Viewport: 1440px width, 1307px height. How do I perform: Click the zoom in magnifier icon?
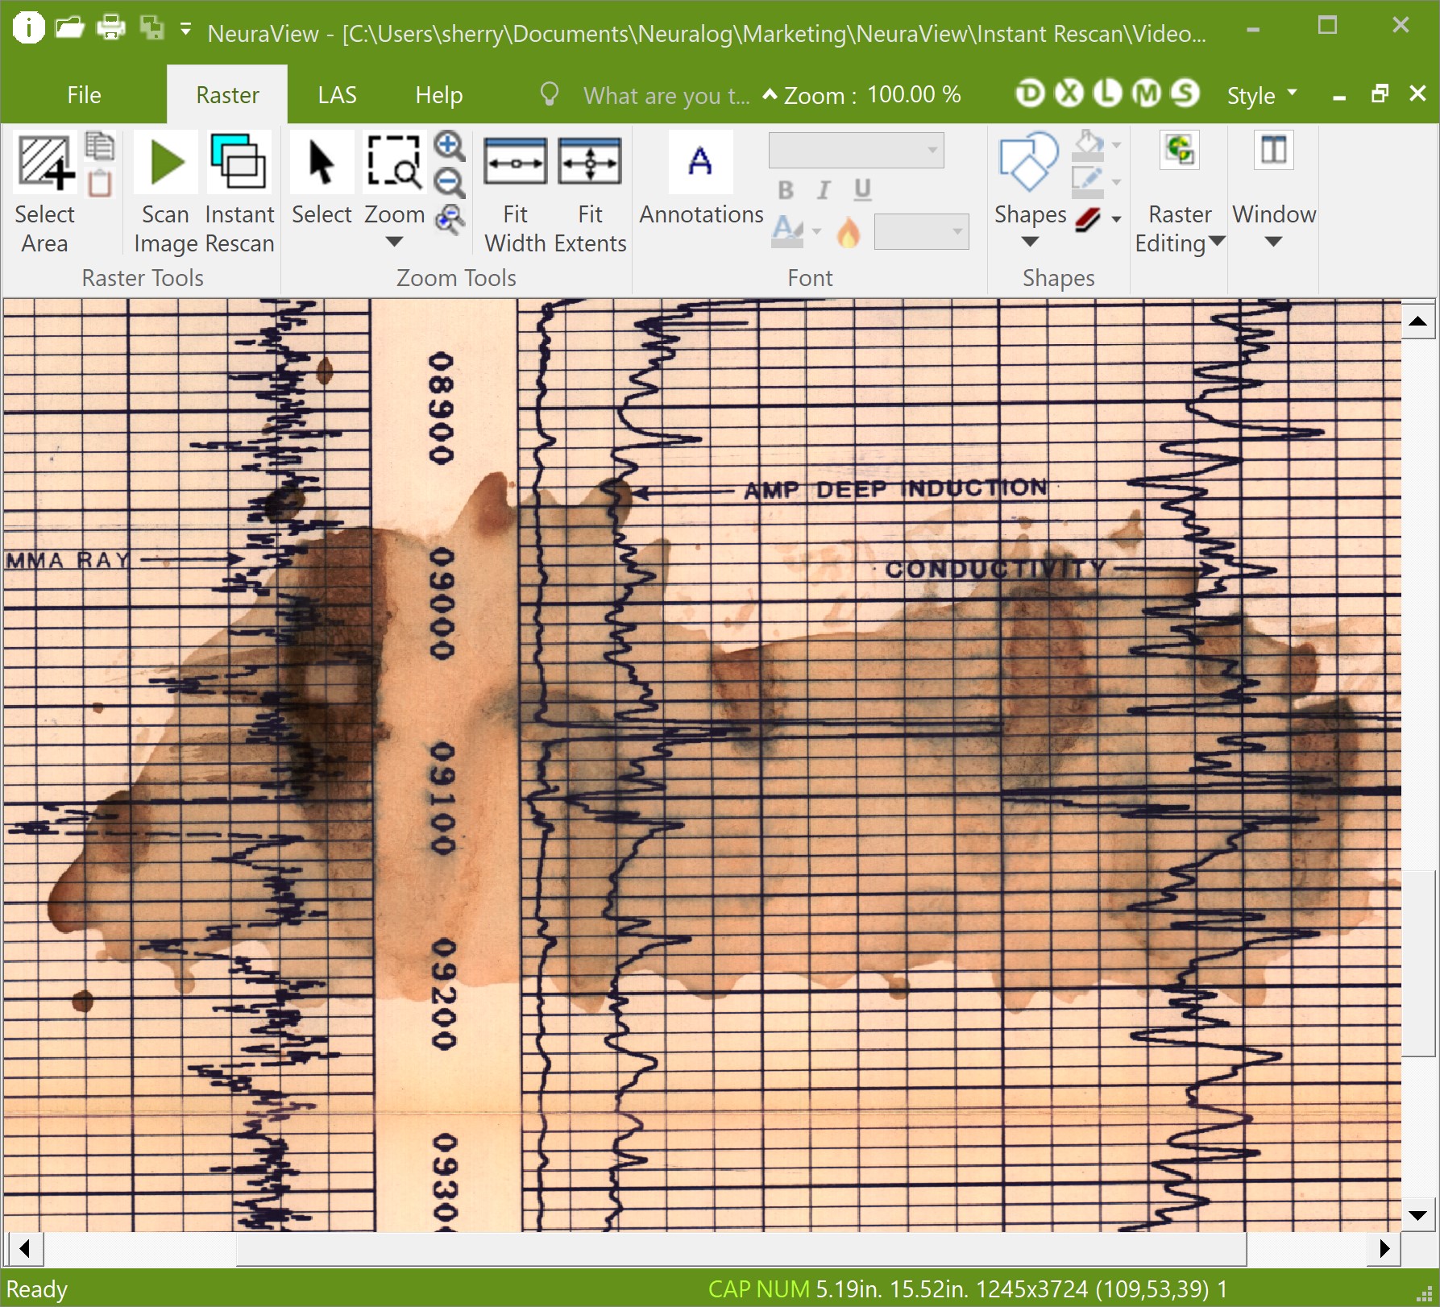pos(449,146)
